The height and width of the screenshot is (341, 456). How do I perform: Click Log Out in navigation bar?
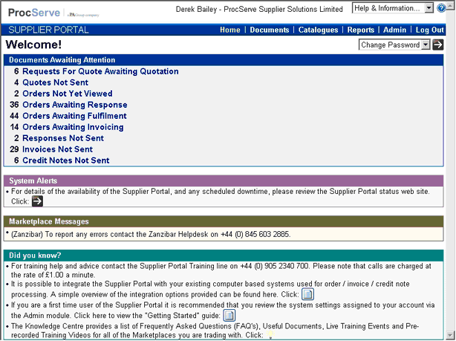429,30
